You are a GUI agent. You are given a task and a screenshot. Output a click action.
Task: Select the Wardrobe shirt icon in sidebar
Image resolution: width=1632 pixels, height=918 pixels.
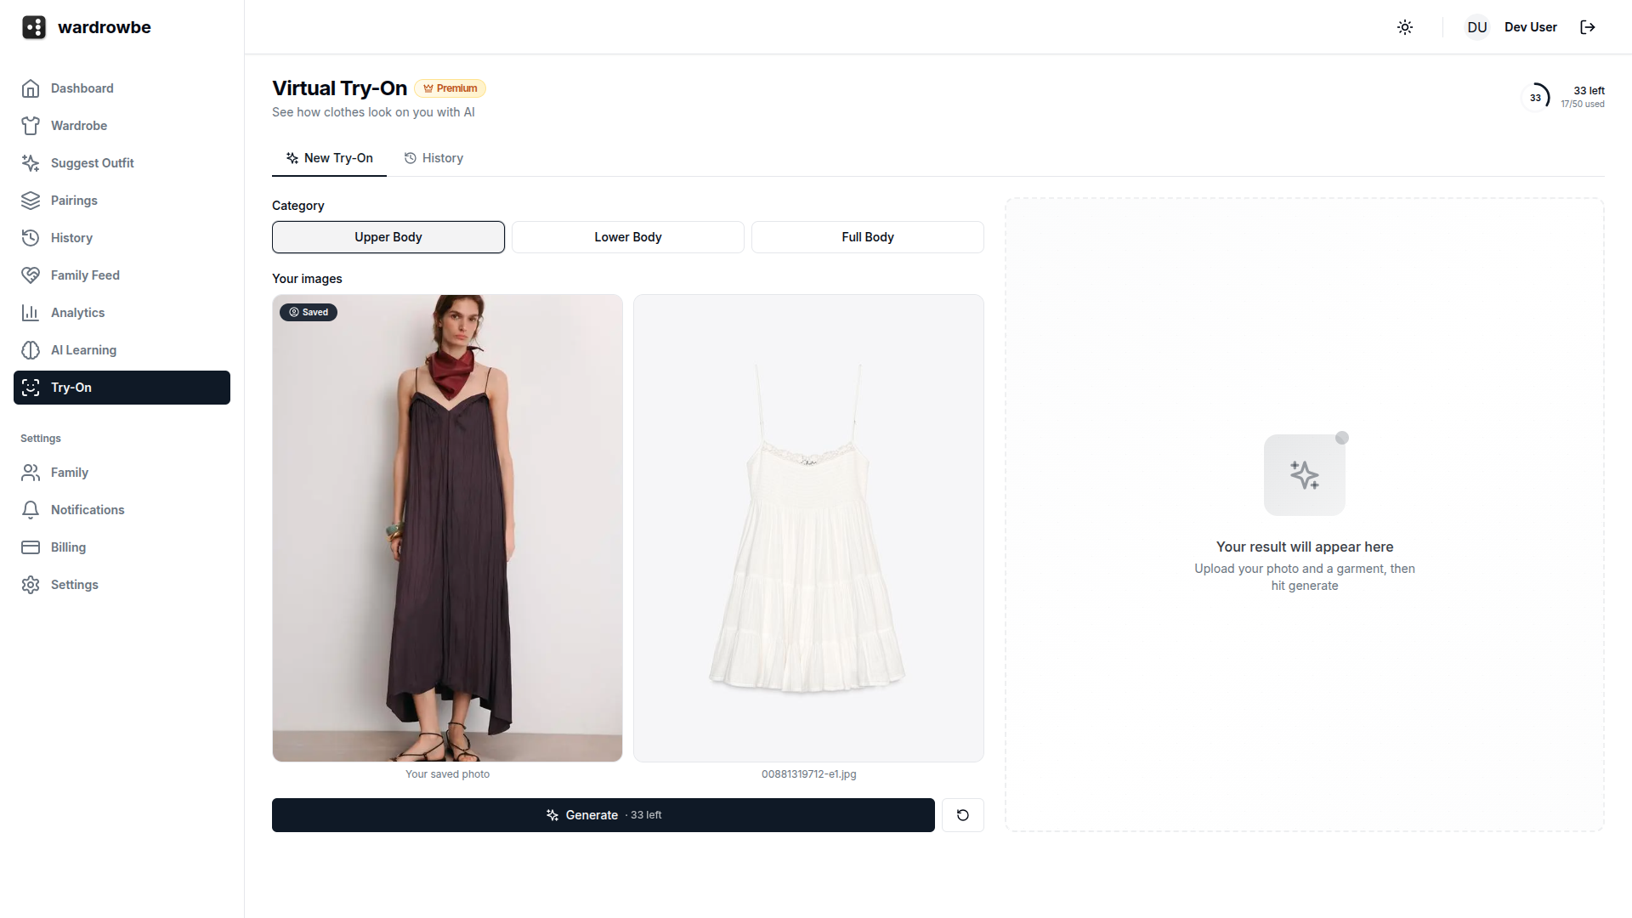coord(30,125)
